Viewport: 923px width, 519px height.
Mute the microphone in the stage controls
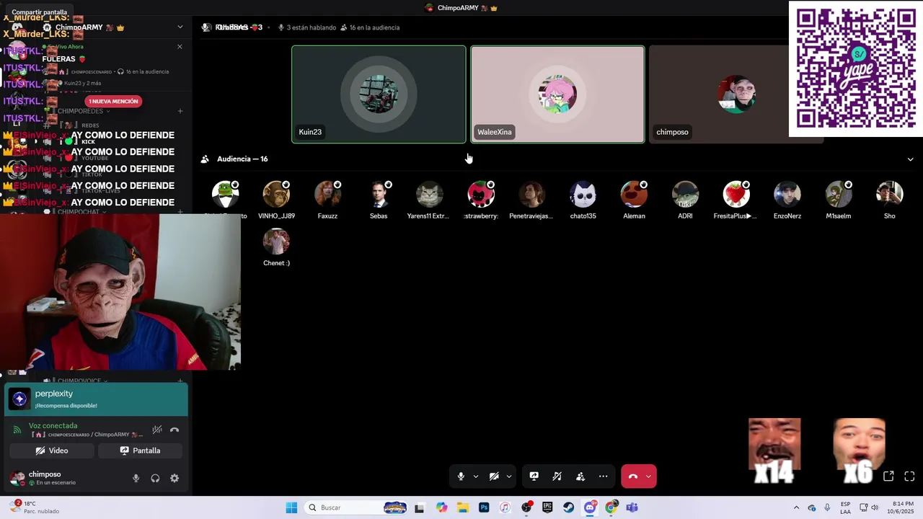[x=461, y=476]
